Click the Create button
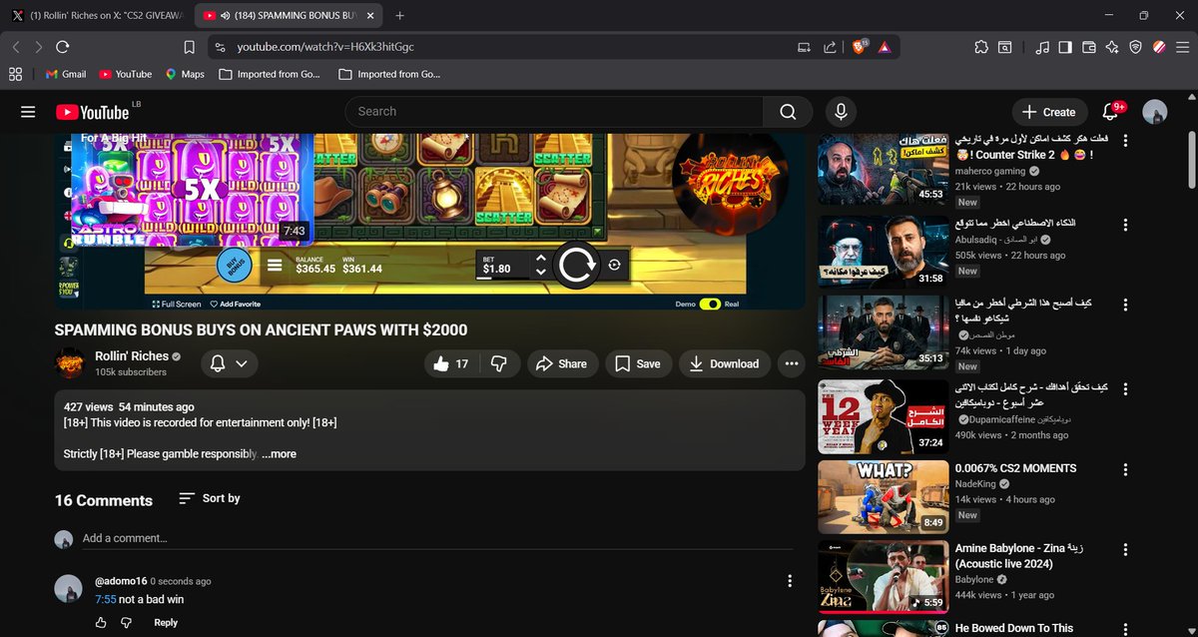 tap(1049, 112)
